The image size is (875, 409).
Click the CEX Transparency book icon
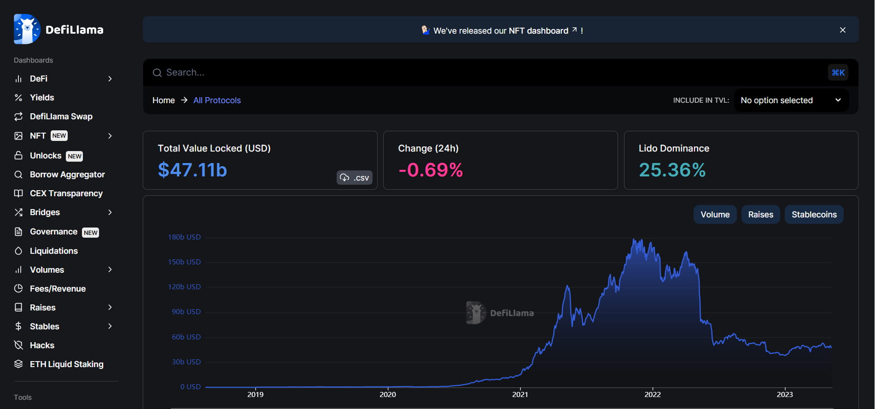[x=18, y=193]
